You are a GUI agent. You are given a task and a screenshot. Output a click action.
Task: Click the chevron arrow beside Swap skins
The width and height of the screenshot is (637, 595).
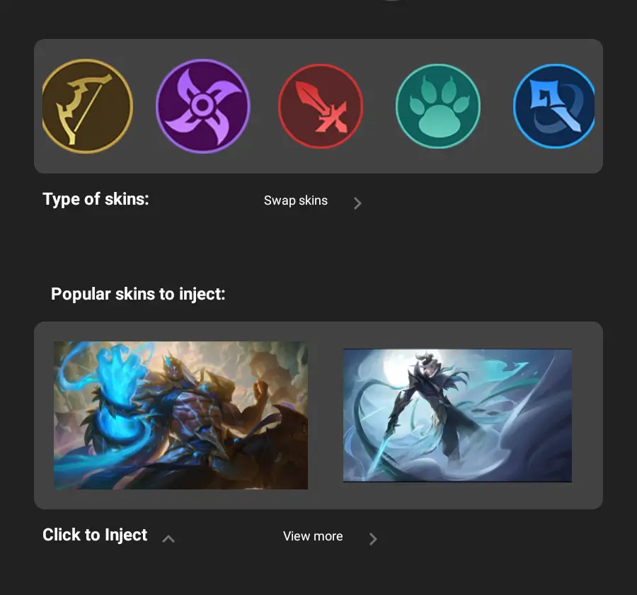[357, 203]
